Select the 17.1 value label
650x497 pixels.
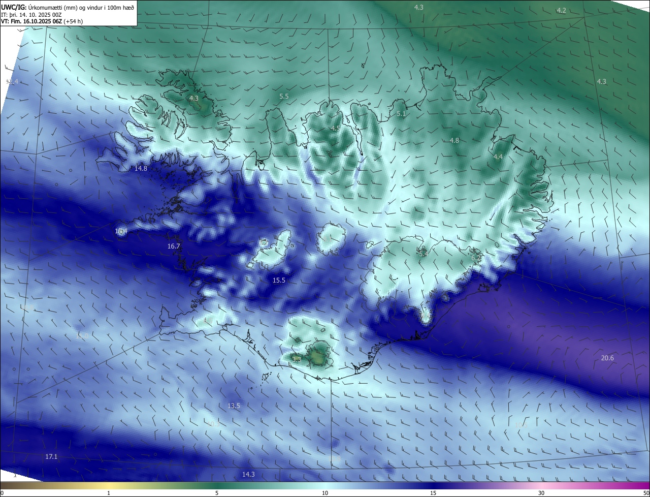pos(51,457)
